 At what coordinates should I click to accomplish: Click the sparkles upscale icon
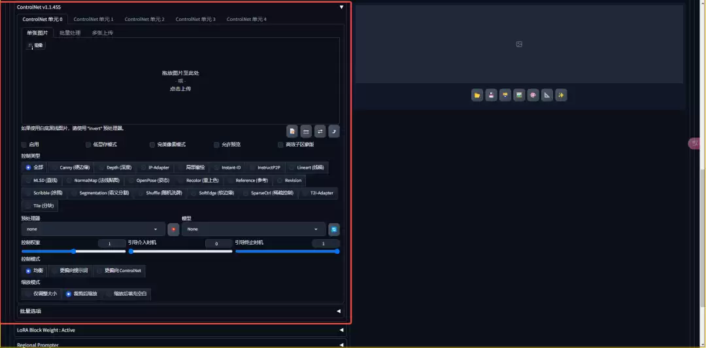561,95
